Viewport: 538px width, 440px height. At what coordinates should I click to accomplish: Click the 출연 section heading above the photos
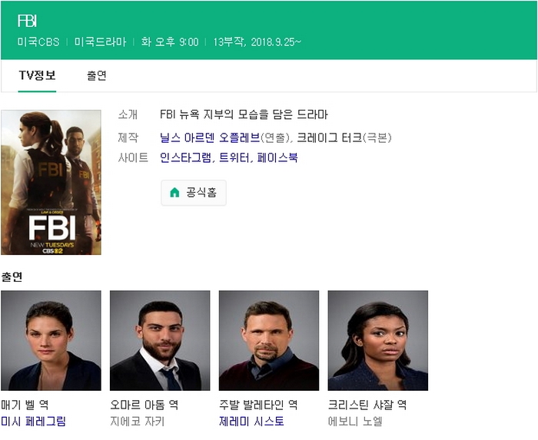pyautogui.click(x=12, y=277)
